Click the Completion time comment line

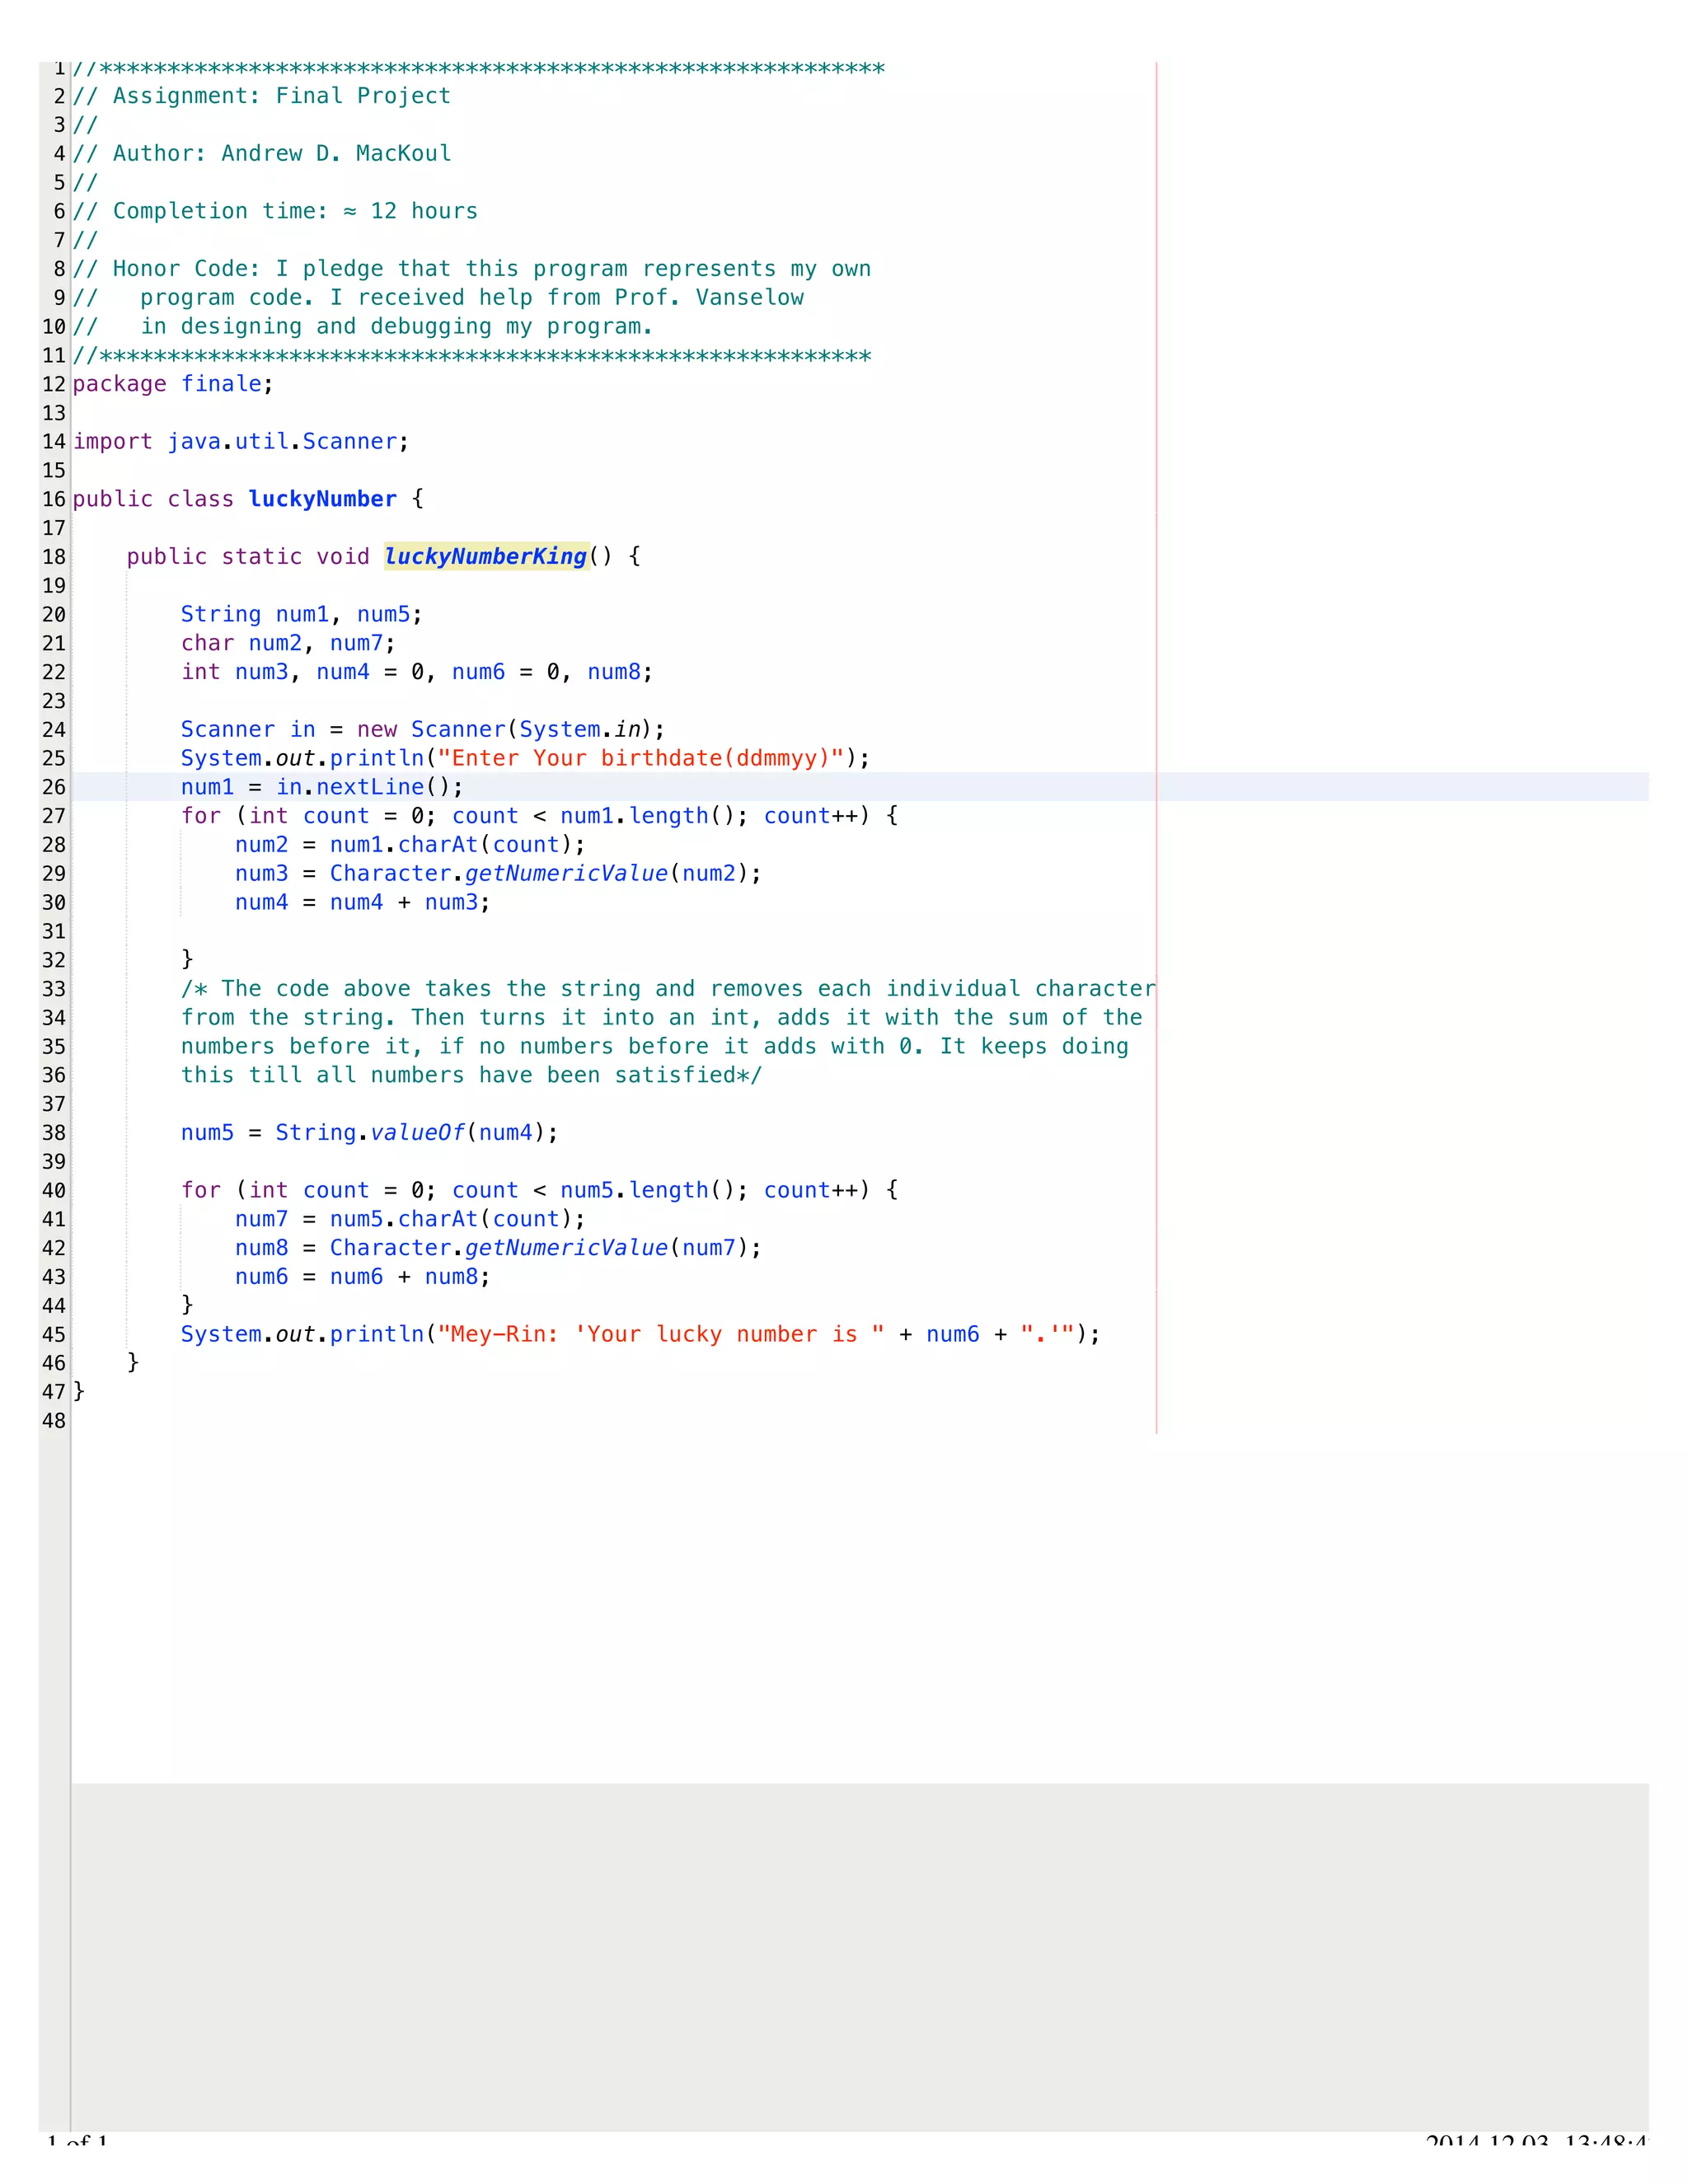275,211
